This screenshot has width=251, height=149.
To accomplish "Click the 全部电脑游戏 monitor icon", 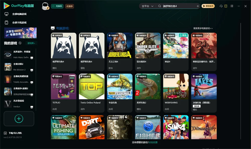I will coord(7,14).
